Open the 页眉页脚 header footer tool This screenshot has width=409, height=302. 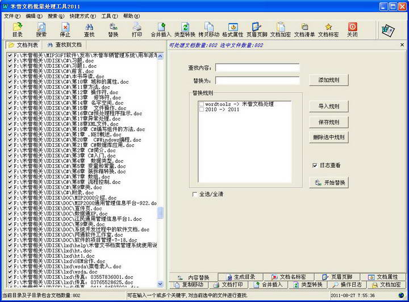click(257, 30)
